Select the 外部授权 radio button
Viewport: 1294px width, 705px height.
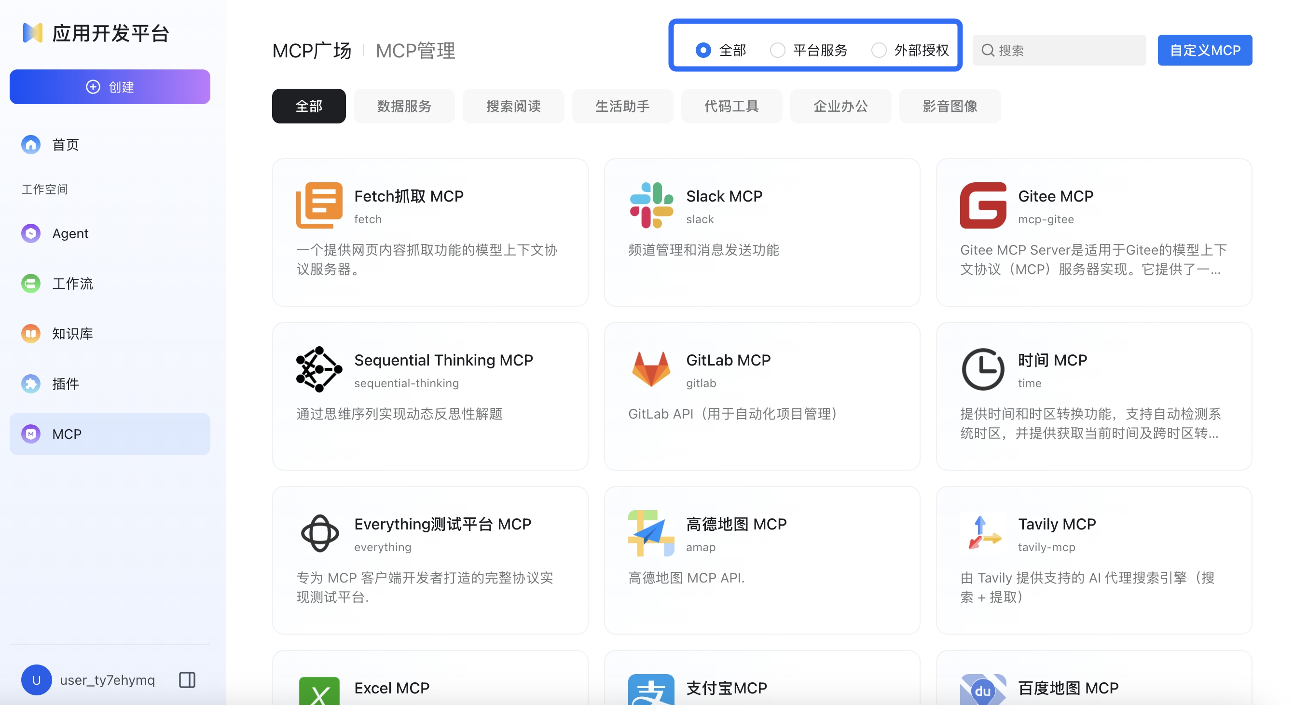(879, 50)
